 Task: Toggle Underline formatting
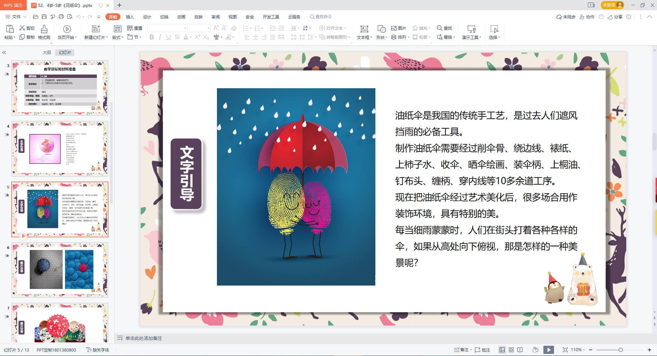click(168, 37)
